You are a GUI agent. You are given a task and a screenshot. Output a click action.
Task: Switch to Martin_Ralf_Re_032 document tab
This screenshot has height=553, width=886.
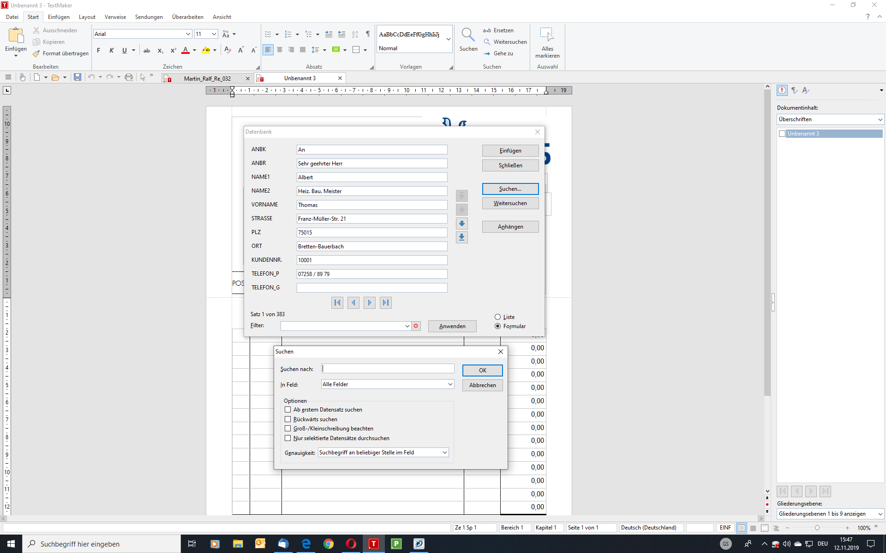tap(207, 78)
